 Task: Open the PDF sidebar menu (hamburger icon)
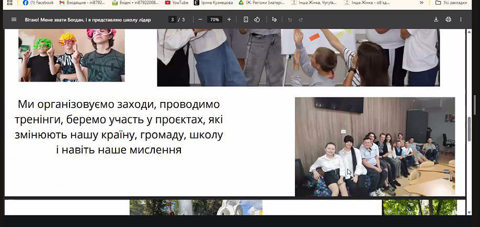coord(14,20)
